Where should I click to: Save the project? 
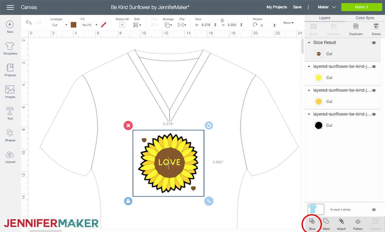coord(297,7)
